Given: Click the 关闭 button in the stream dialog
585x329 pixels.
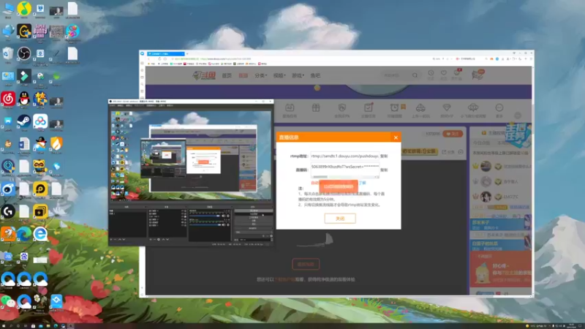Looking at the screenshot, I should pos(340,218).
